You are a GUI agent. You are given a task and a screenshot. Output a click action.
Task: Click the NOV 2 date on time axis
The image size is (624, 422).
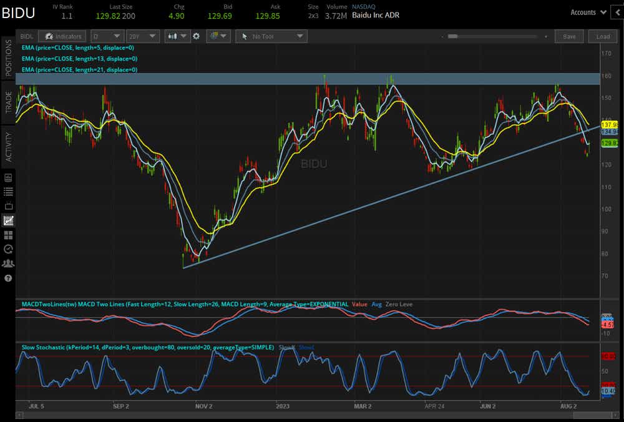203,406
